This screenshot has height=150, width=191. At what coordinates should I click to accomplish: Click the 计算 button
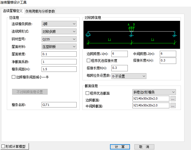[120, 147]
